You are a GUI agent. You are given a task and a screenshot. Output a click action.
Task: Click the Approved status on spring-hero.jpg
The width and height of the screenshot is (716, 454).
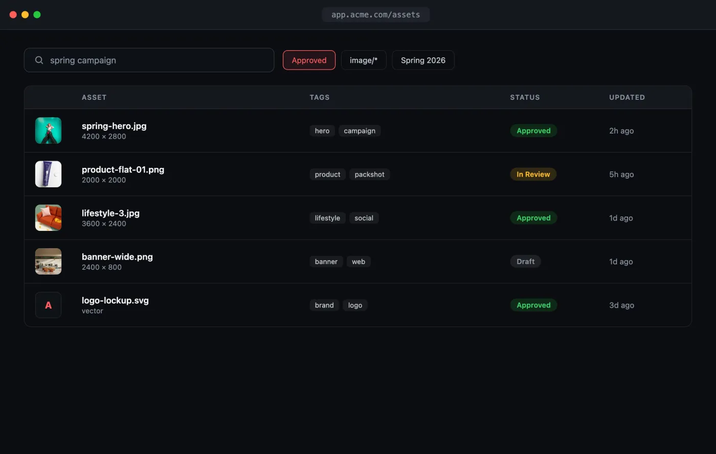tap(533, 131)
